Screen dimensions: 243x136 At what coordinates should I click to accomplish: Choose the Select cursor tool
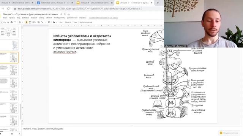[27, 22]
